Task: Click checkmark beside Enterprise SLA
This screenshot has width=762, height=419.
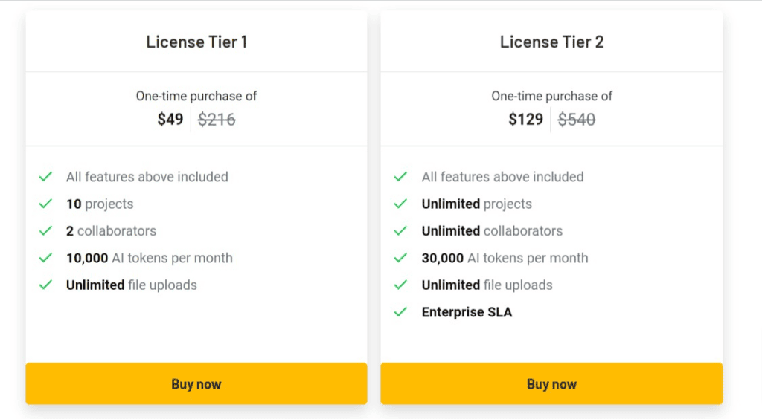Action: (x=400, y=312)
